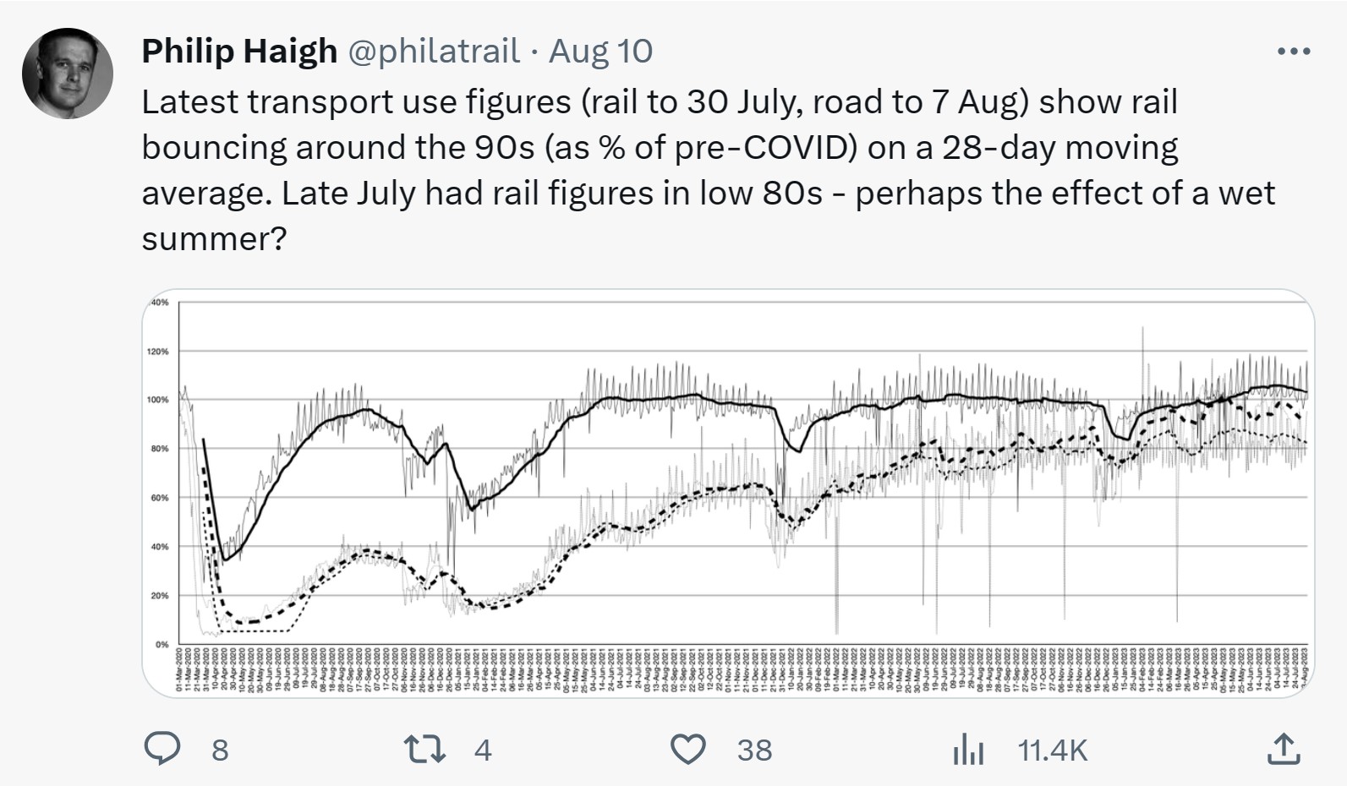This screenshot has width=1347, height=786.
Task: Click the Aug 10 timestamp
Action: pyautogui.click(x=600, y=52)
